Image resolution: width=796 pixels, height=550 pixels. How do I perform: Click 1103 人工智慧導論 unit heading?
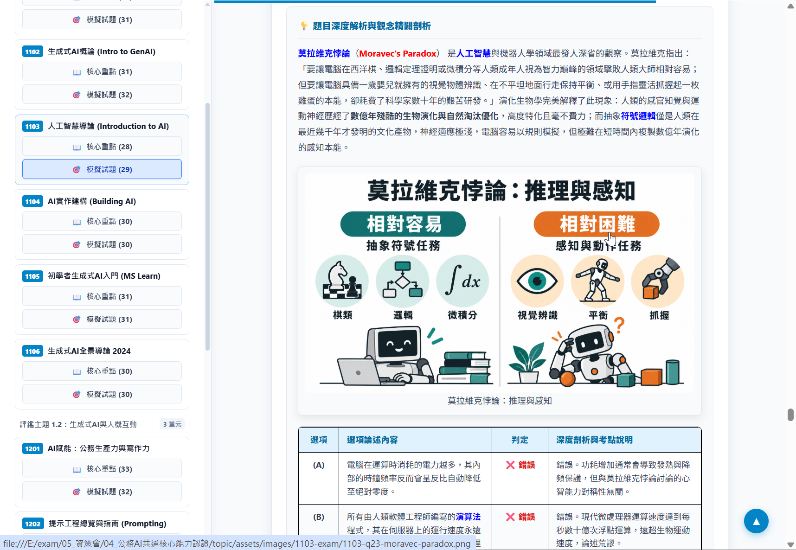(x=108, y=126)
